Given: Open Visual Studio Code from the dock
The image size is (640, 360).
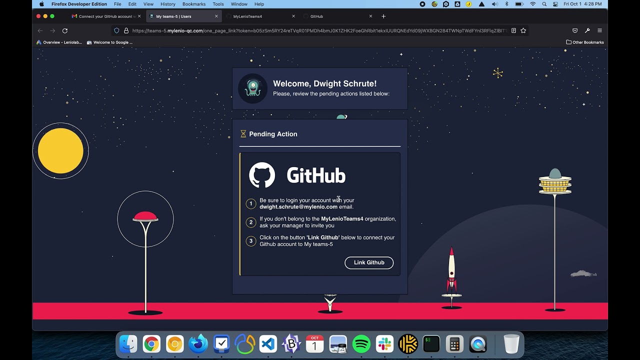Looking at the screenshot, I should [268, 344].
